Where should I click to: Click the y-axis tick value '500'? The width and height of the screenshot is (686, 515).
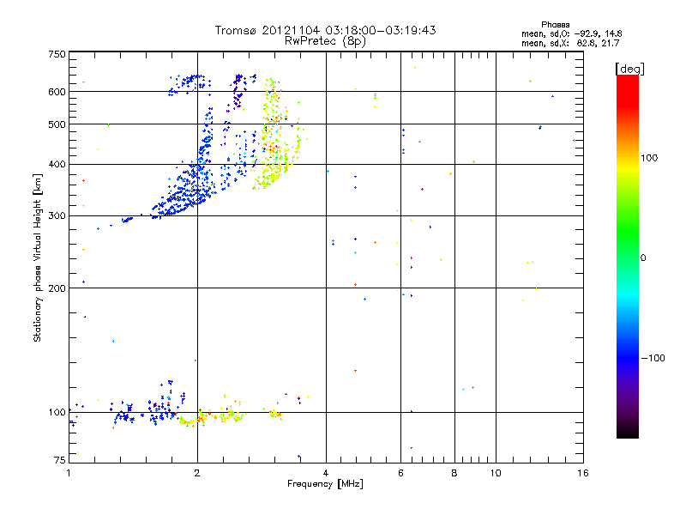point(57,124)
